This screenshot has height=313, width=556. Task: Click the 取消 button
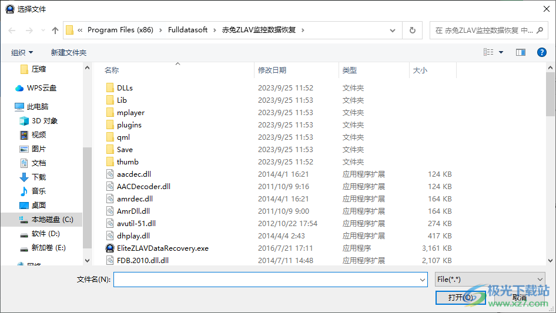(519, 297)
